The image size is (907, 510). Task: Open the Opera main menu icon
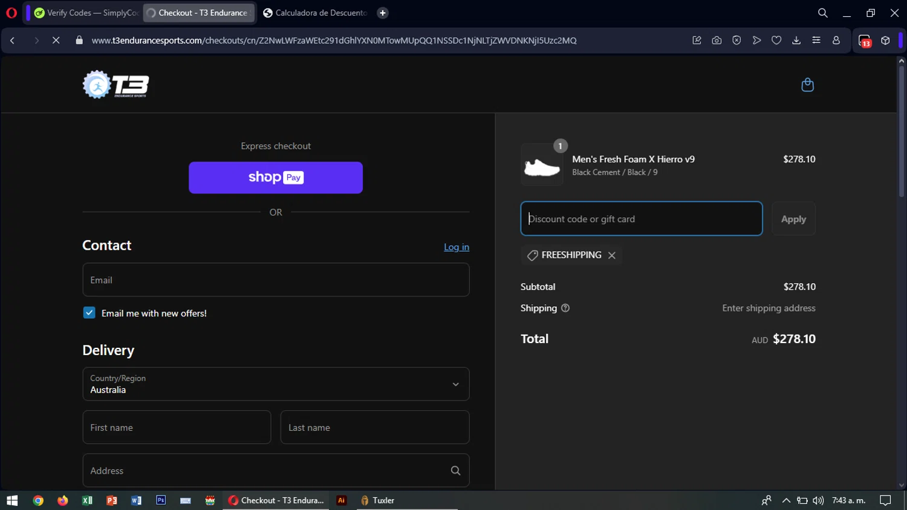11,13
